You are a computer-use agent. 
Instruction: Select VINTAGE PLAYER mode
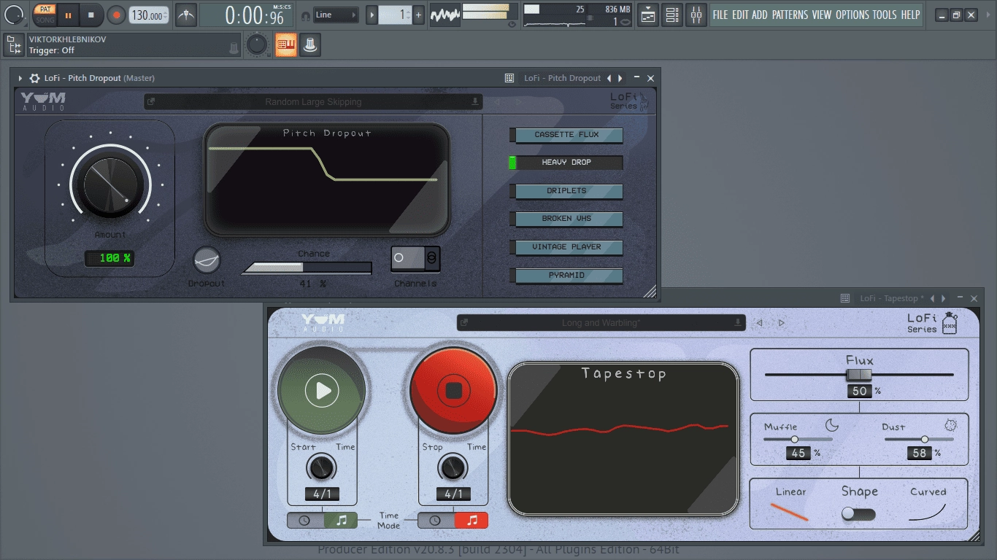click(566, 247)
